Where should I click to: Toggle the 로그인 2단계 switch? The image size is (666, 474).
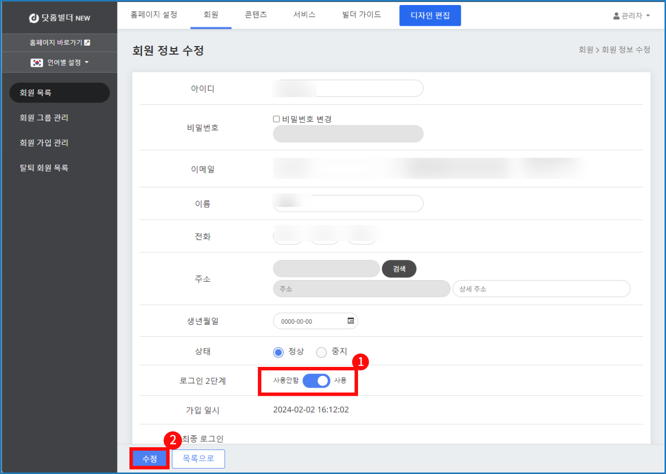(316, 380)
